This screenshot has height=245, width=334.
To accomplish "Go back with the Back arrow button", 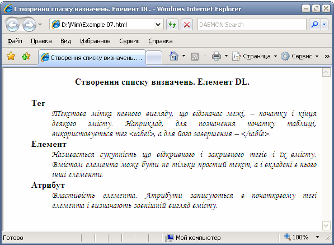I will (12, 25).
